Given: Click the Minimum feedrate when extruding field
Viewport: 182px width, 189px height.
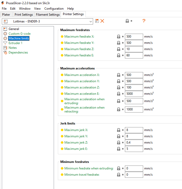Looking at the screenshot, I should coord(134,168).
